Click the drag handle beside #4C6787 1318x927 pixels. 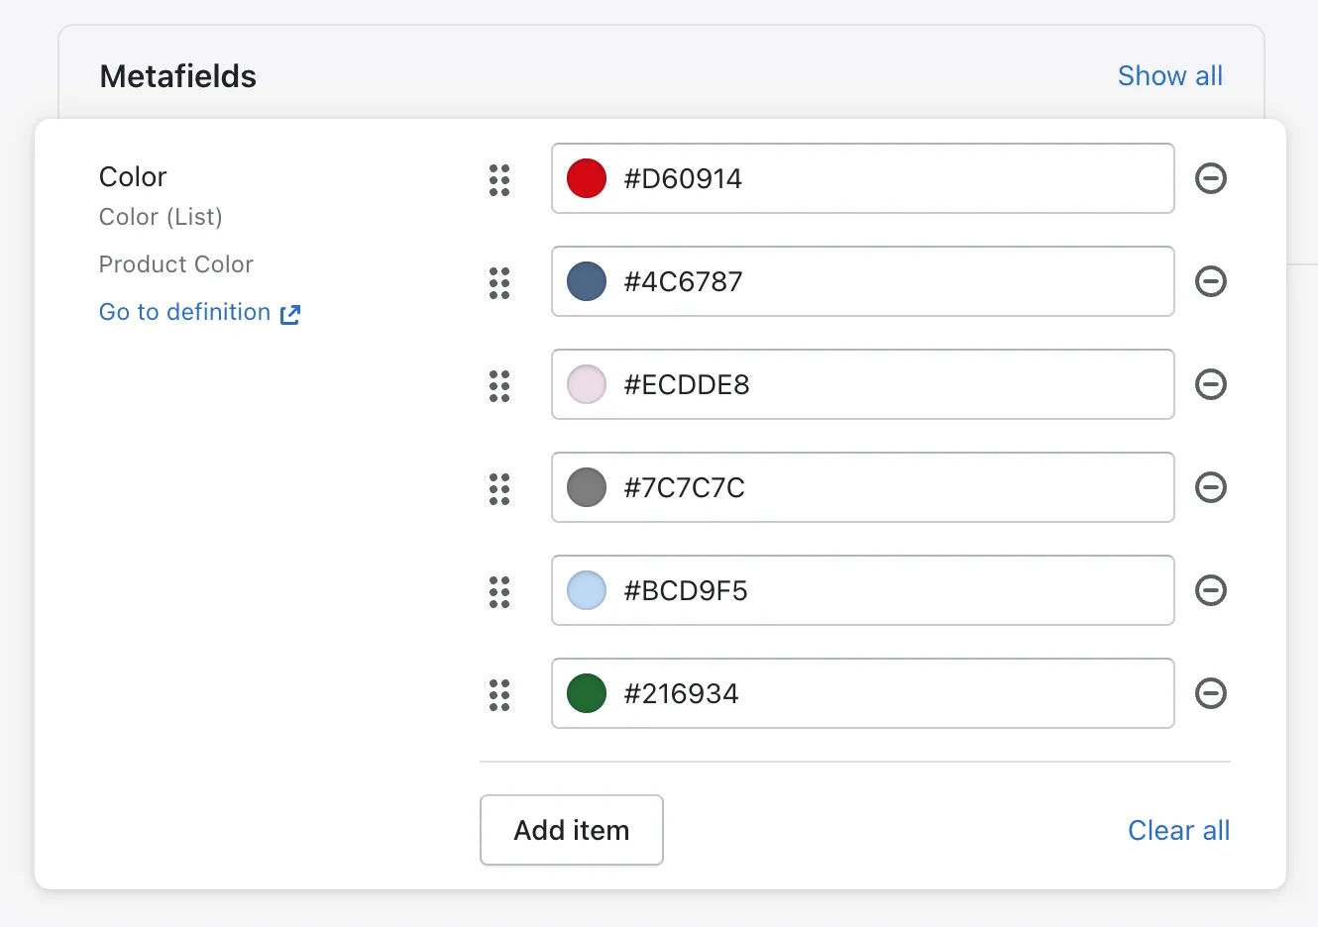[499, 283]
